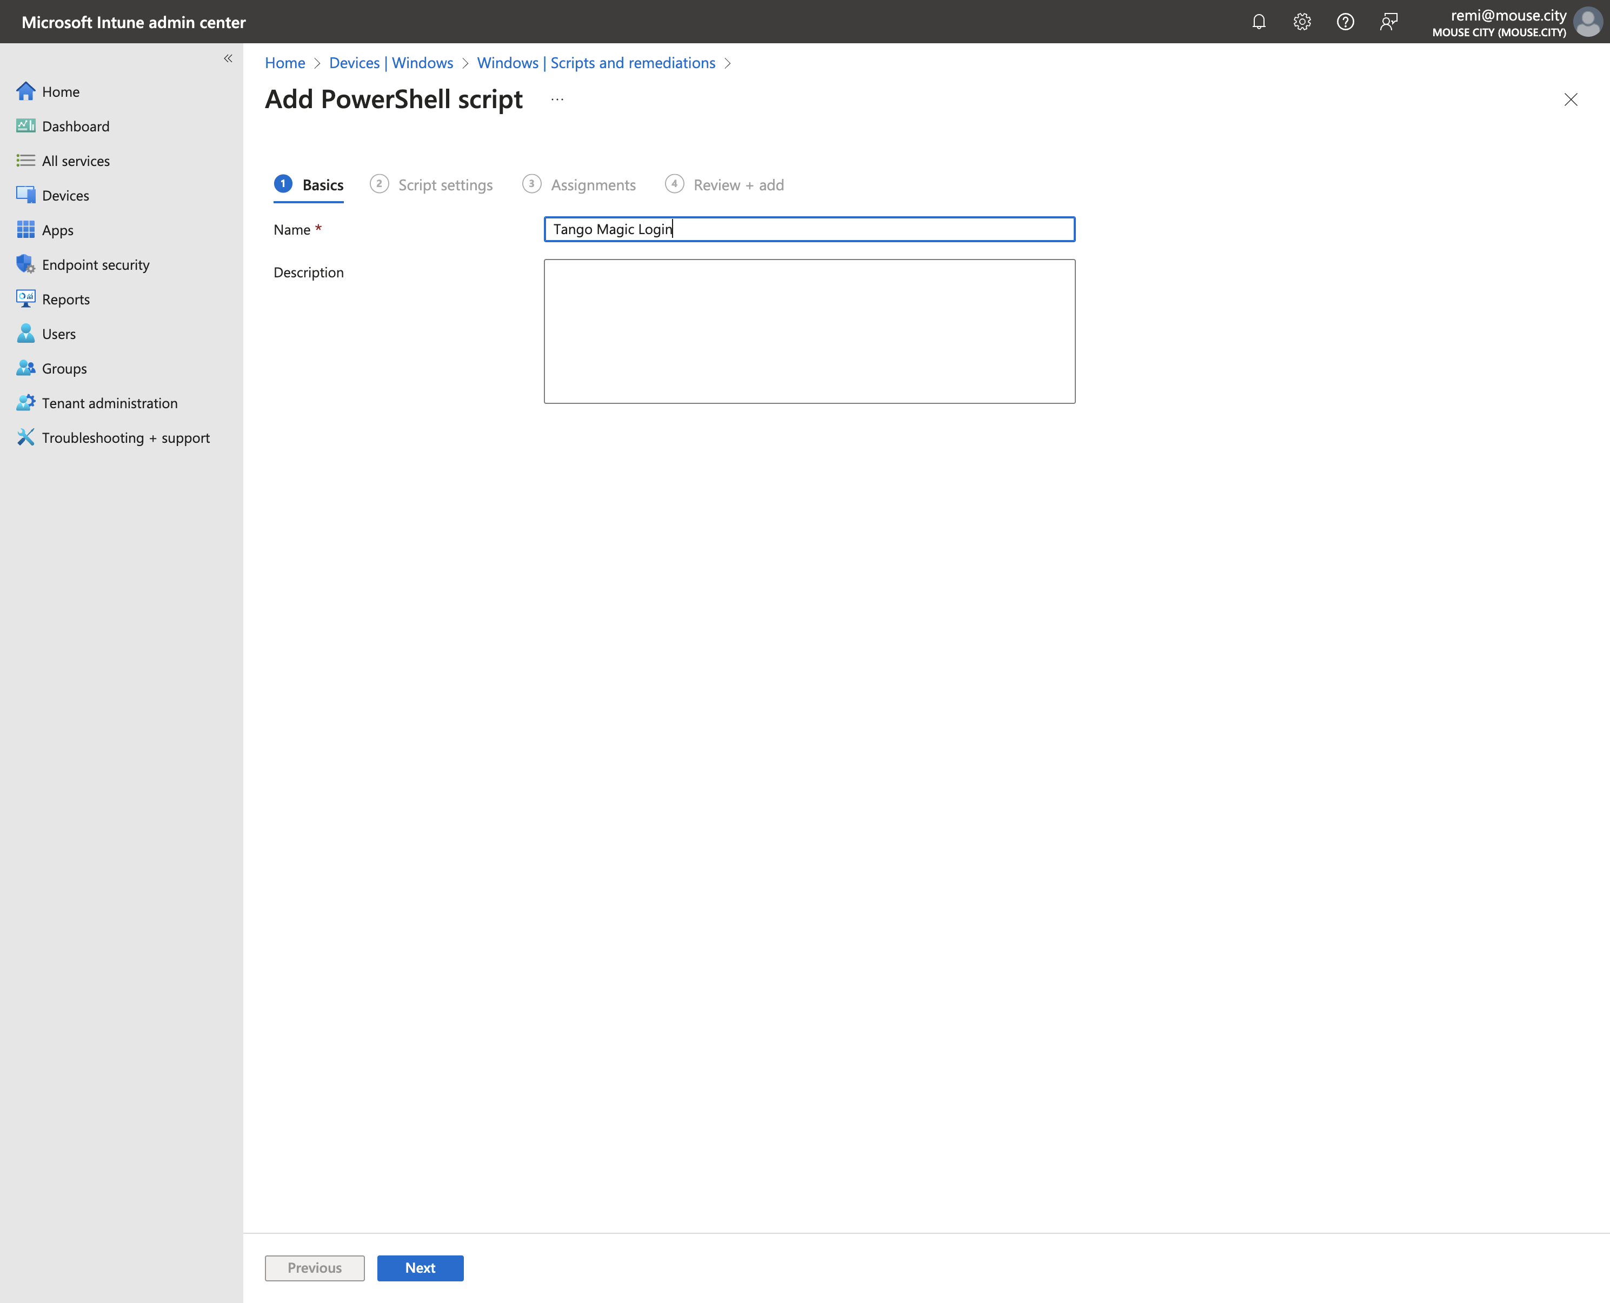Go to the Assignments step
This screenshot has width=1610, height=1303.
pyautogui.click(x=578, y=185)
